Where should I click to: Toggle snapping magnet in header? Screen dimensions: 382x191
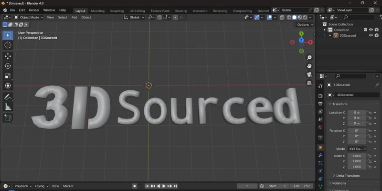tap(159, 17)
